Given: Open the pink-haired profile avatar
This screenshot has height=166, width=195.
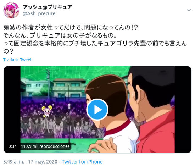Looking at the screenshot, I should [11, 10].
